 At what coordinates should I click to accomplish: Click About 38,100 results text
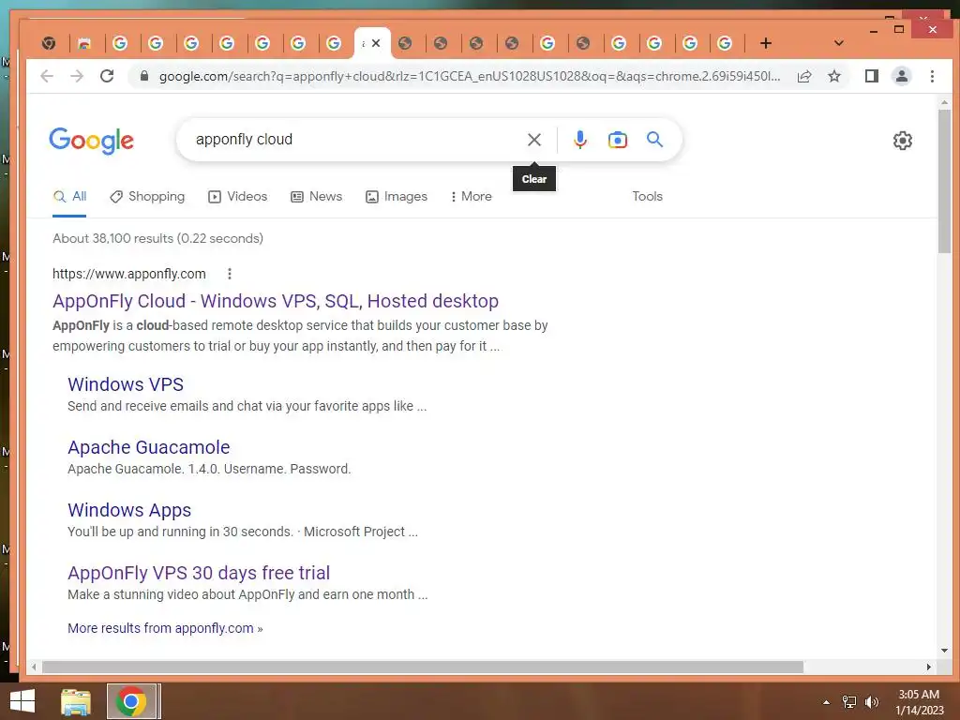point(157,239)
